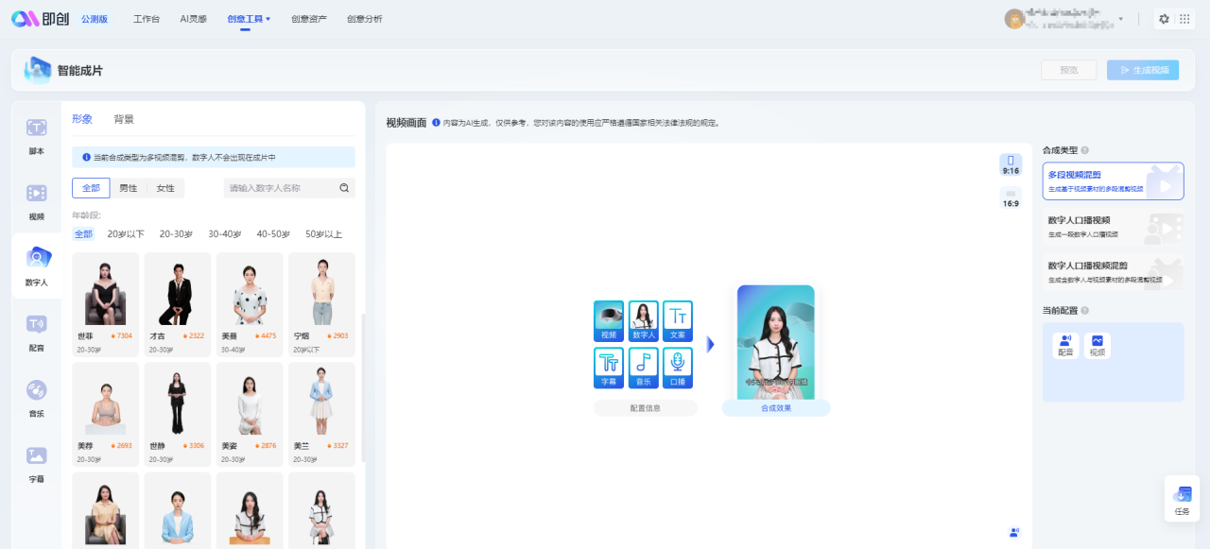Click the 预览 preview button
1210x549 pixels.
(x=1068, y=69)
